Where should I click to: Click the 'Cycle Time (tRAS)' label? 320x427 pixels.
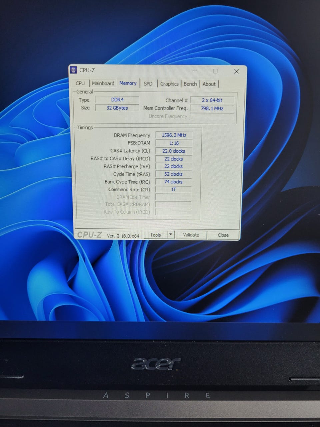131,174
